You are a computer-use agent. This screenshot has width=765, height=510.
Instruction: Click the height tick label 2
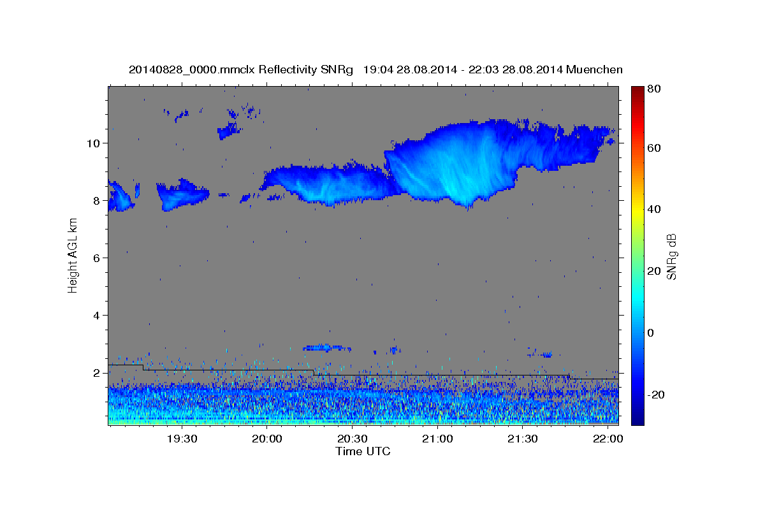pos(97,372)
